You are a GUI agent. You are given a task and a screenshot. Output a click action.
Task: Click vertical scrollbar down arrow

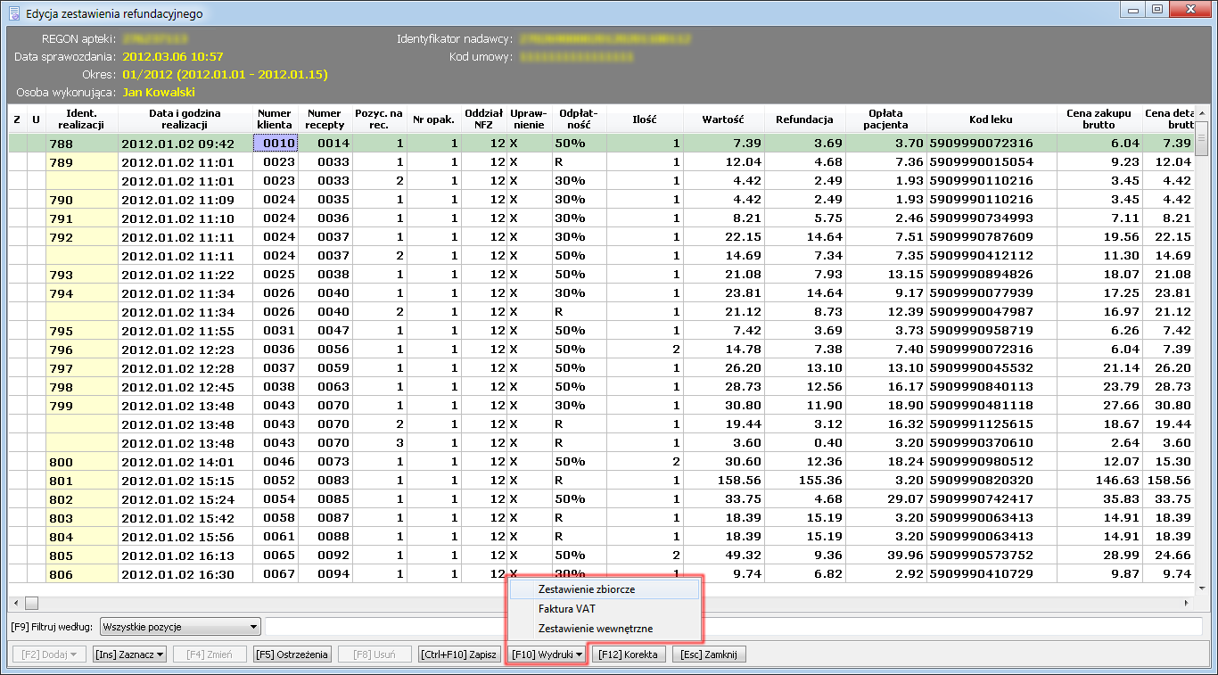coord(1201,588)
